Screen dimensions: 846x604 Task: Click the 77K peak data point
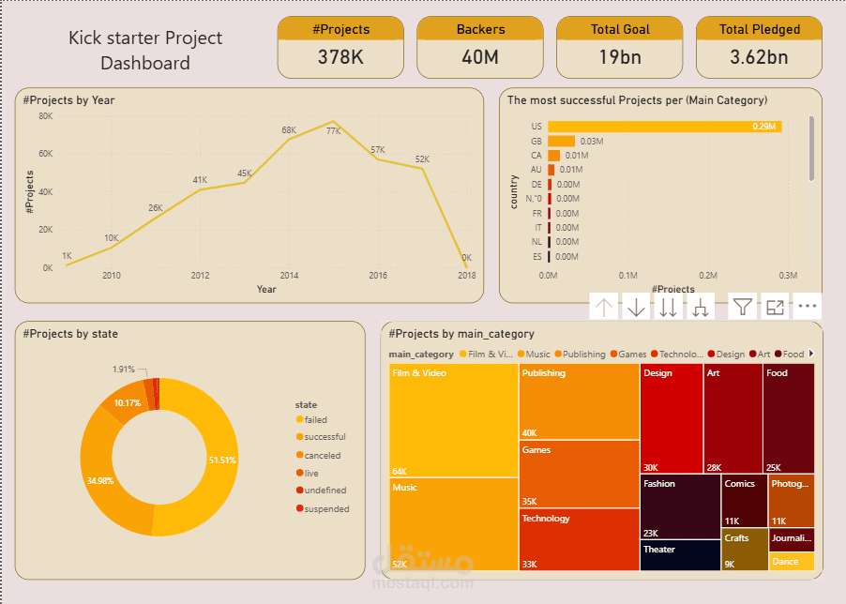(x=334, y=122)
